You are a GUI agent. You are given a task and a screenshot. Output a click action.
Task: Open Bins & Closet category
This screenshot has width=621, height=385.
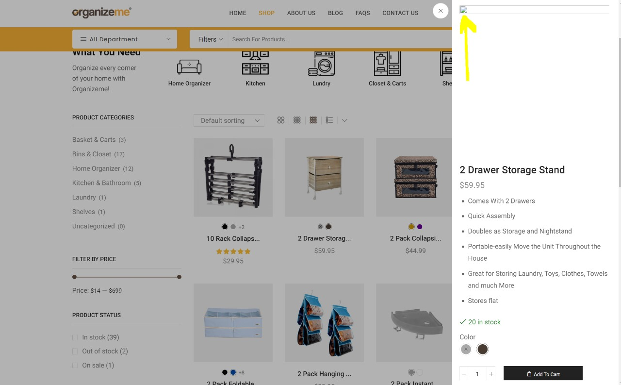point(92,154)
